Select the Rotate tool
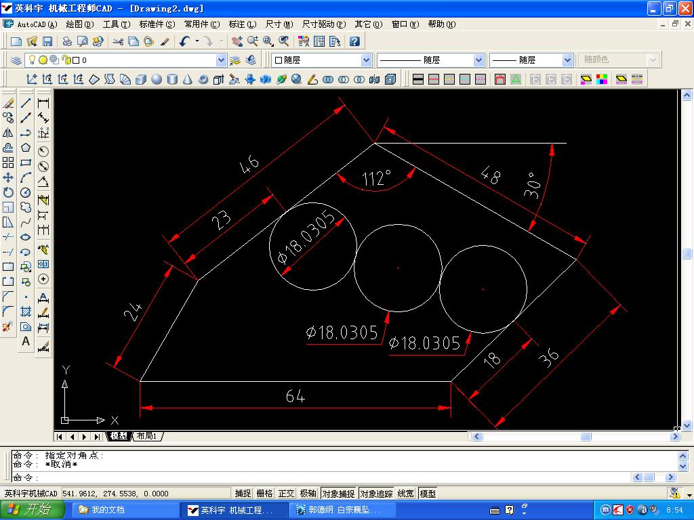This screenshot has height=520, width=694. (x=8, y=192)
